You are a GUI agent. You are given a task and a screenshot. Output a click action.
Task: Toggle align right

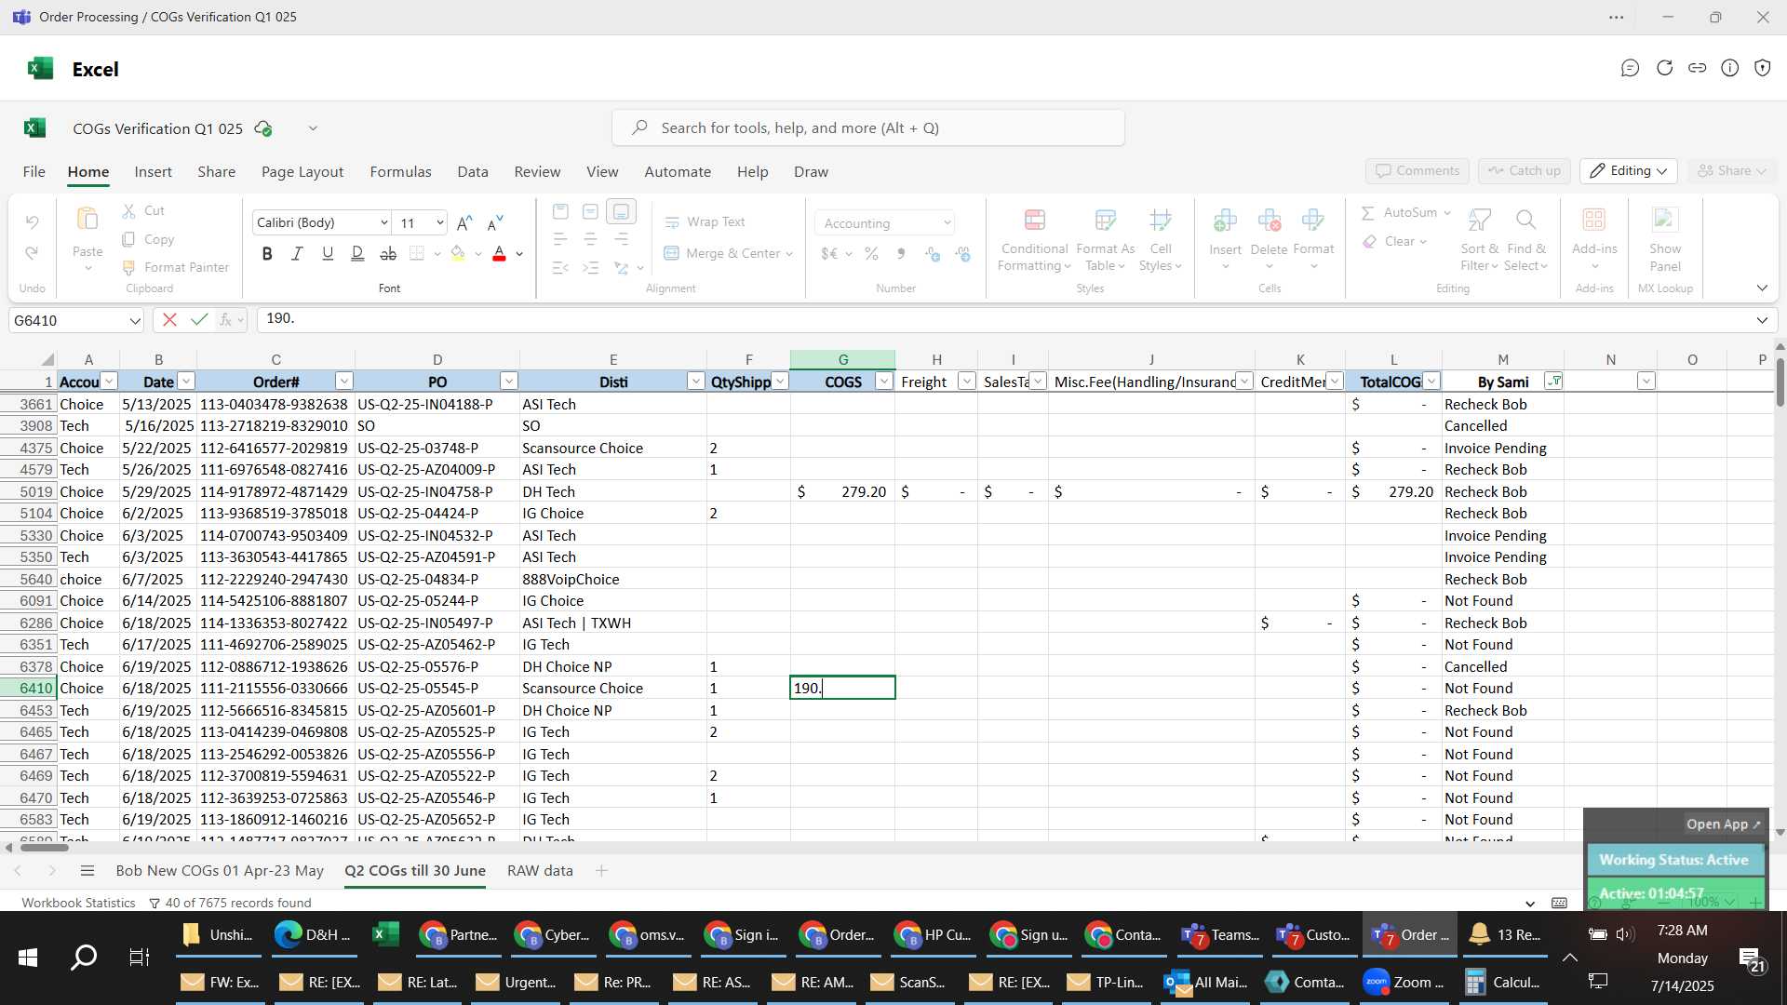click(621, 240)
